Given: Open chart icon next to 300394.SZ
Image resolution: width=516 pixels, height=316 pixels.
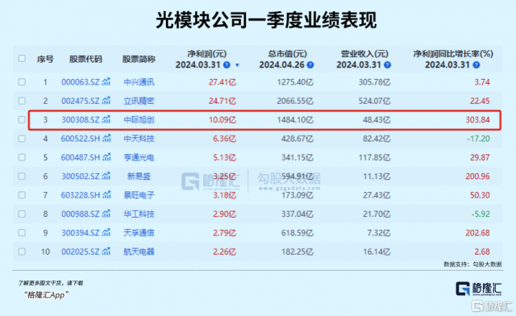Looking at the screenshot, I should coord(106,233).
